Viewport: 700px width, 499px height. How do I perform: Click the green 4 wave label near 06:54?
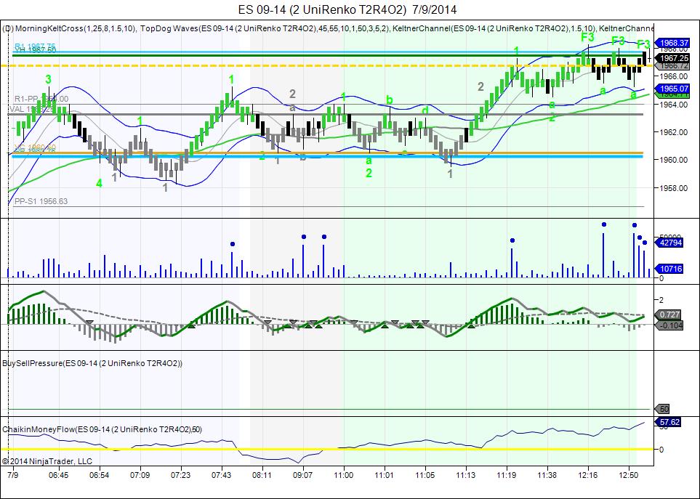[x=99, y=183]
